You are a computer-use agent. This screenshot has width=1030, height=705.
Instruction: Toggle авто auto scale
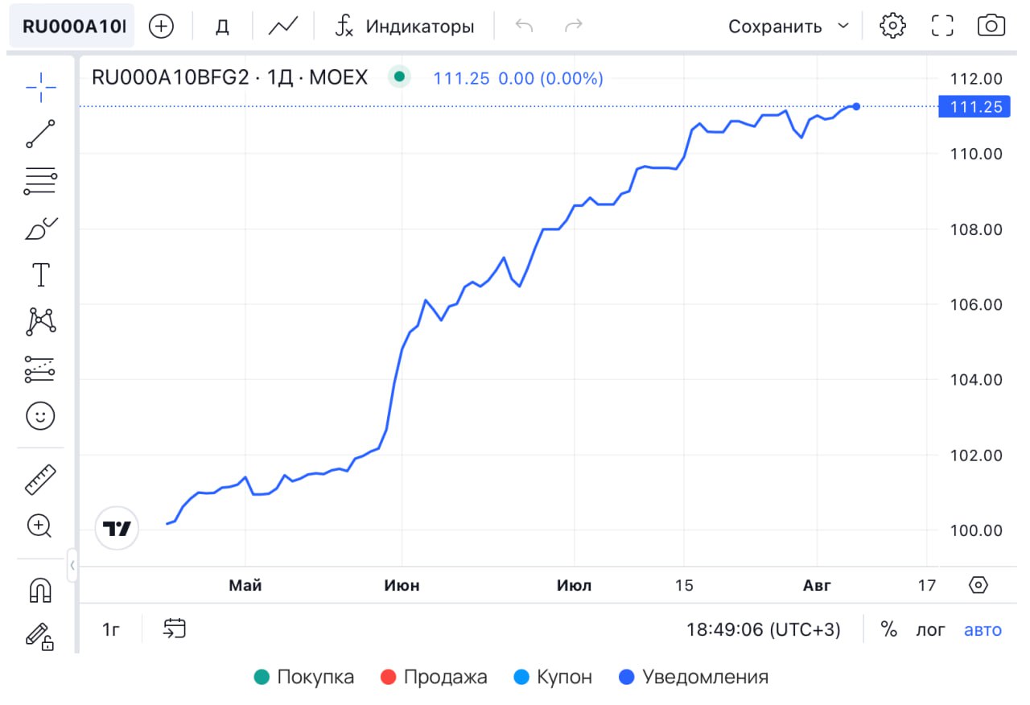(x=983, y=629)
